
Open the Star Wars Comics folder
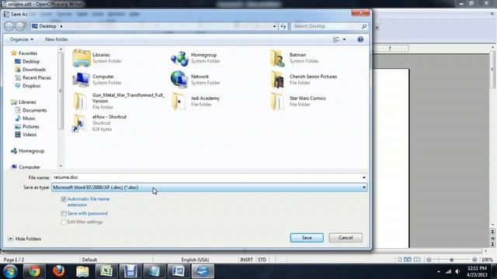coord(298,102)
